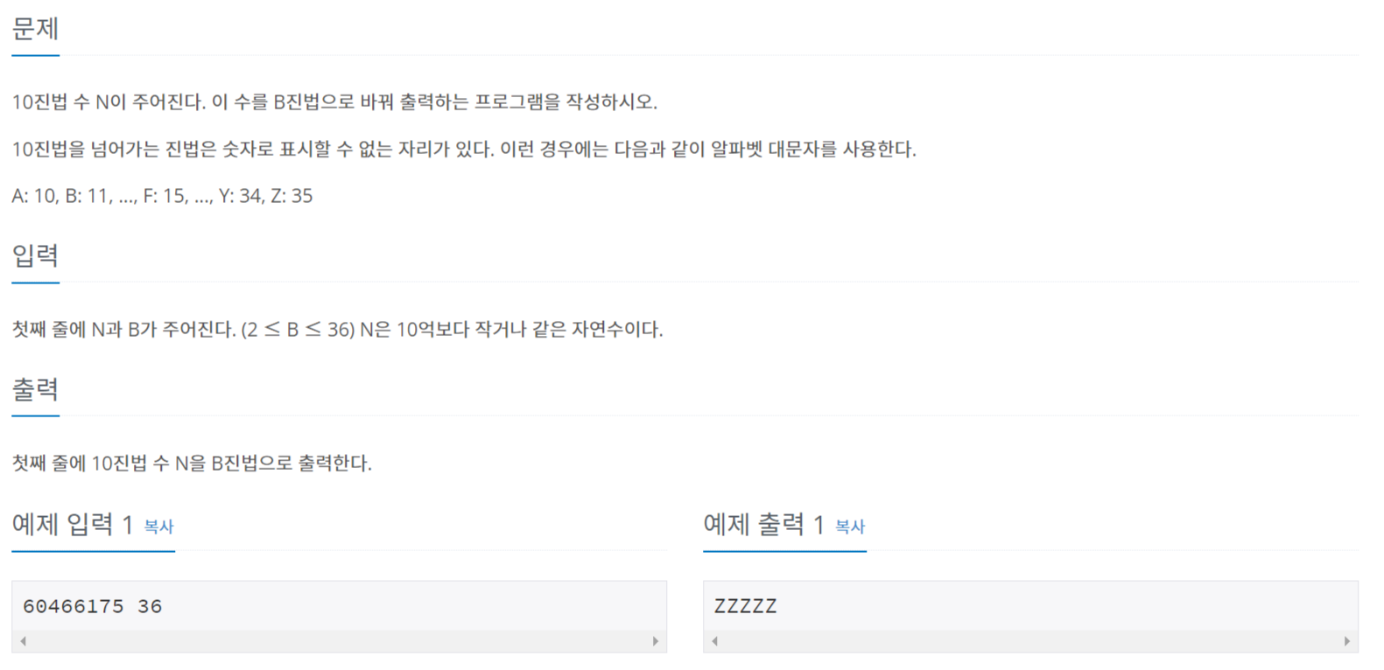The width and height of the screenshot is (1384, 670).
Task: Click the scrollbar track below sample output 1
Action: tap(1033, 641)
